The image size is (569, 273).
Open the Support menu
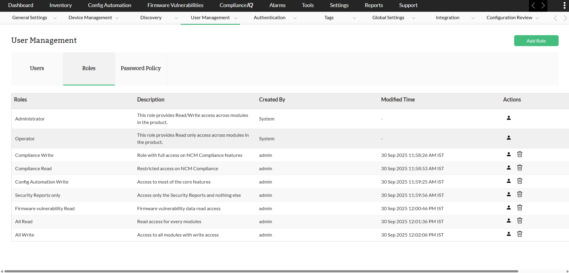[408, 5]
